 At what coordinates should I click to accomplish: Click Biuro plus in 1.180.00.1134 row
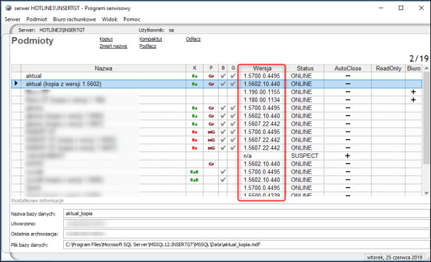point(413,100)
